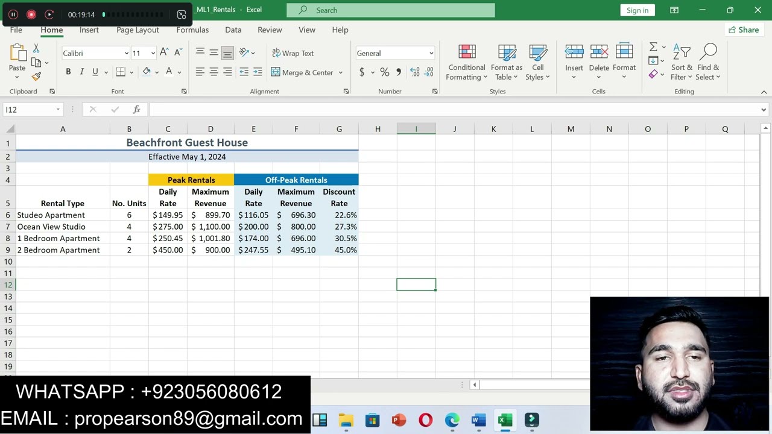Switch to the Insert tab
Screen dimensions: 772x434
tap(89, 30)
